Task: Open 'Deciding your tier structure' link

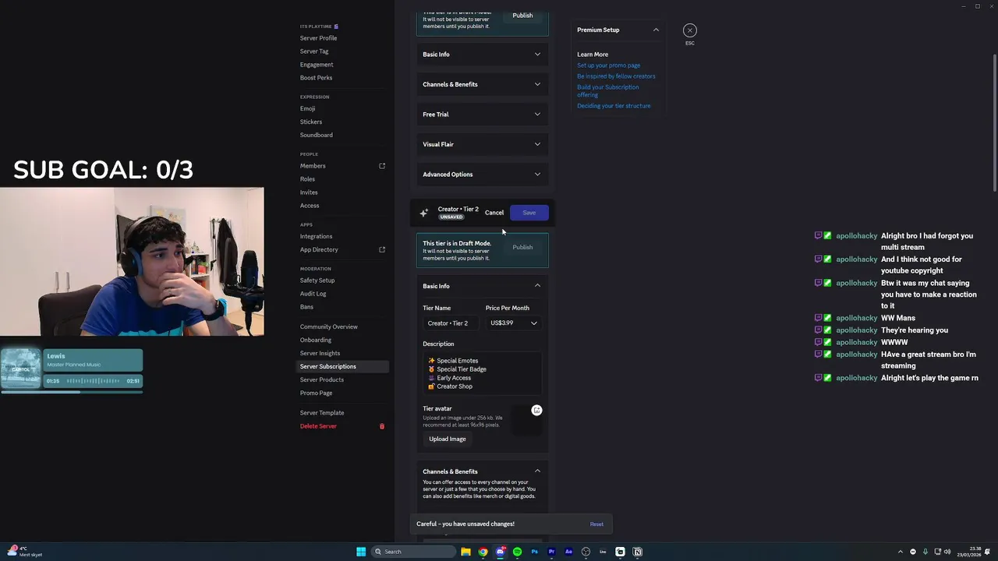Action: 614,106
